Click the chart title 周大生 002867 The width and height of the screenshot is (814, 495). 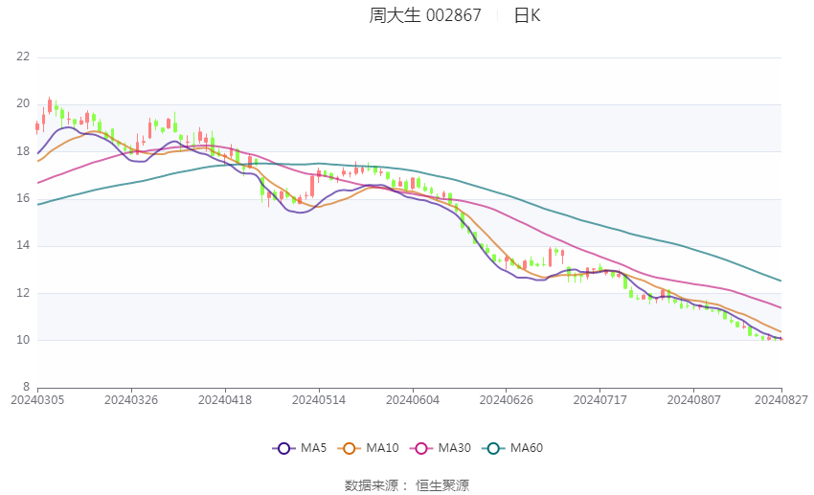tap(425, 15)
